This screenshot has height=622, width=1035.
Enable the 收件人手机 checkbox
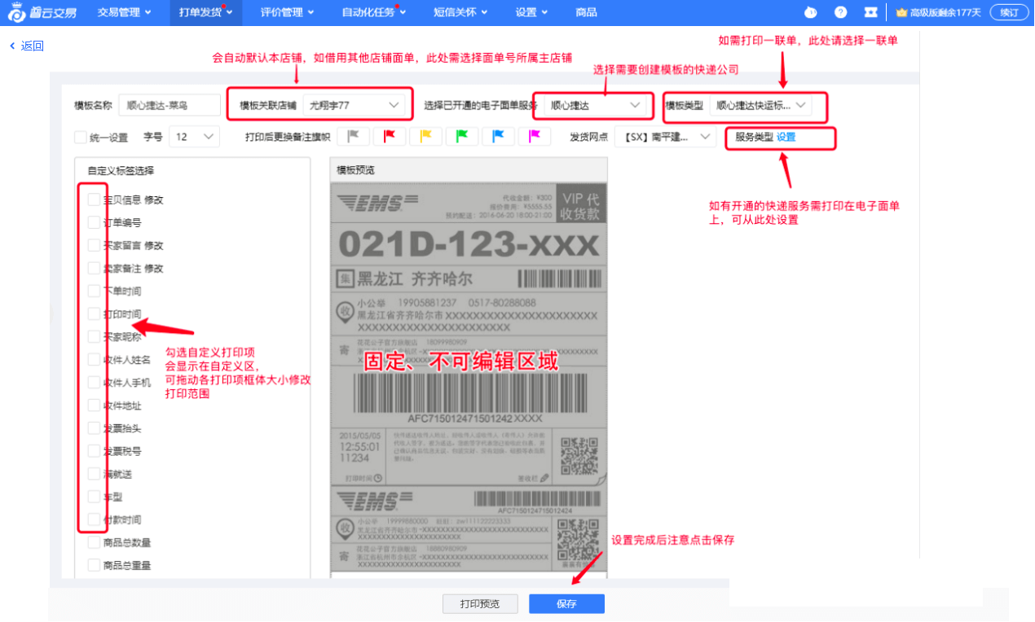94,382
